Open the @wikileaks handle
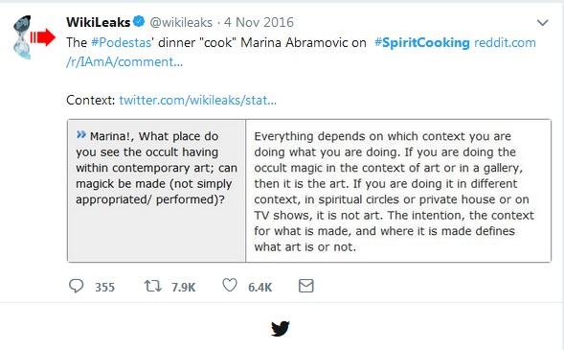This screenshot has width=564, height=350. coord(181,22)
